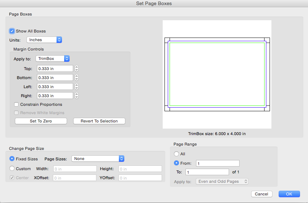Toggle the Show All Boxes checkbox

[12, 31]
